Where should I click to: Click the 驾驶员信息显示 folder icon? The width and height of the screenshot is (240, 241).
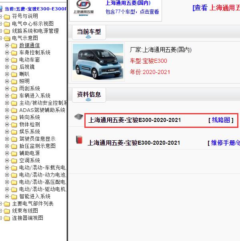tap(14, 139)
